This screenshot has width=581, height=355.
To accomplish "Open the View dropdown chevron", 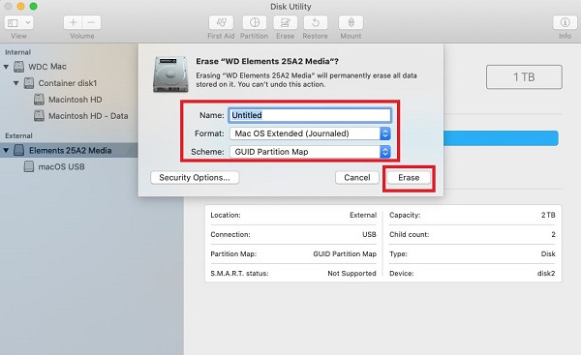I will 28,23.
